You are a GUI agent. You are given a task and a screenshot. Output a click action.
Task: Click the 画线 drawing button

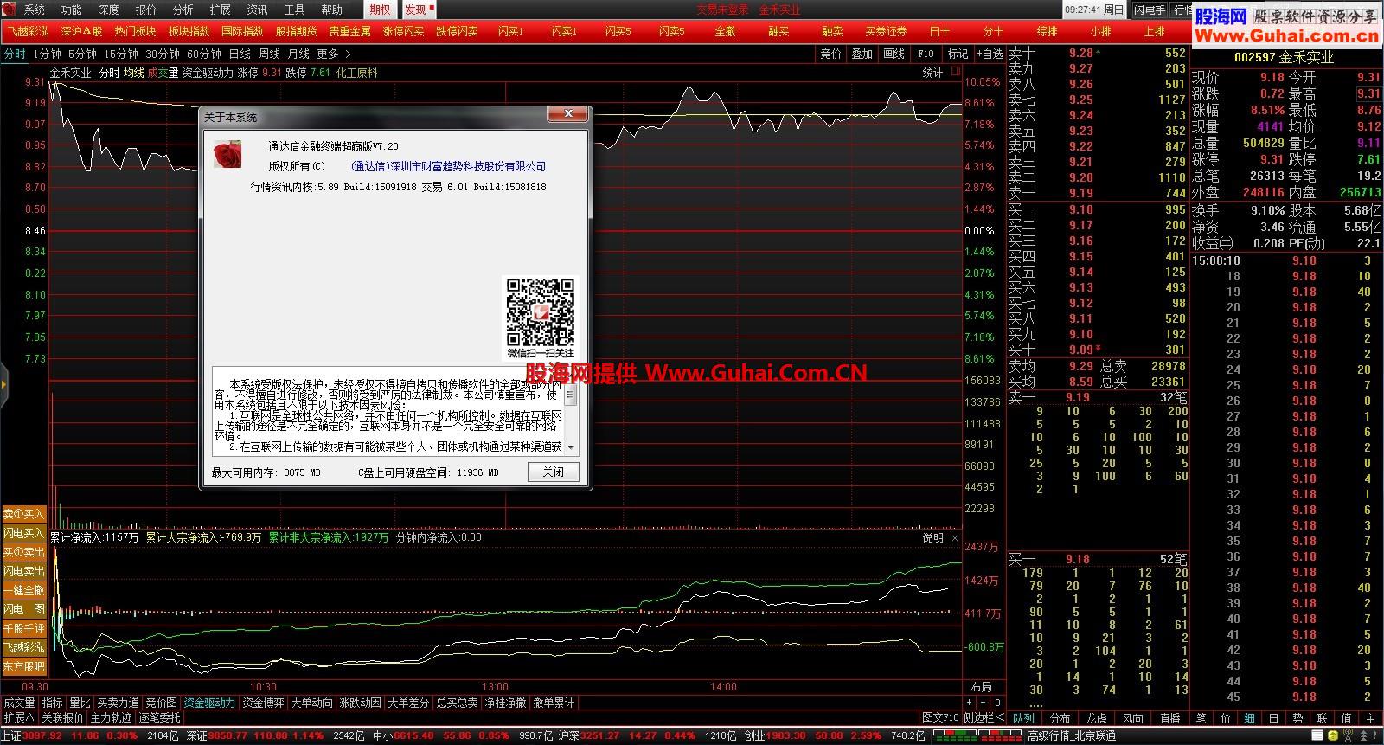pos(894,54)
